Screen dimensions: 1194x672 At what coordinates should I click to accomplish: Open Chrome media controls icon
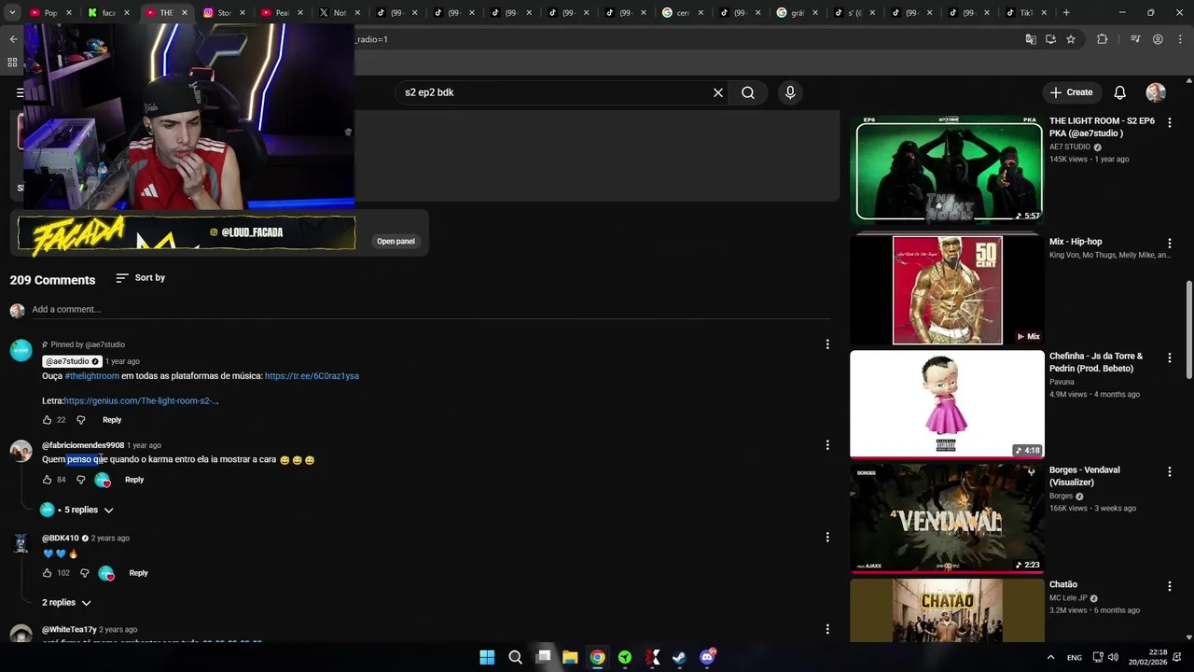coord(1135,39)
